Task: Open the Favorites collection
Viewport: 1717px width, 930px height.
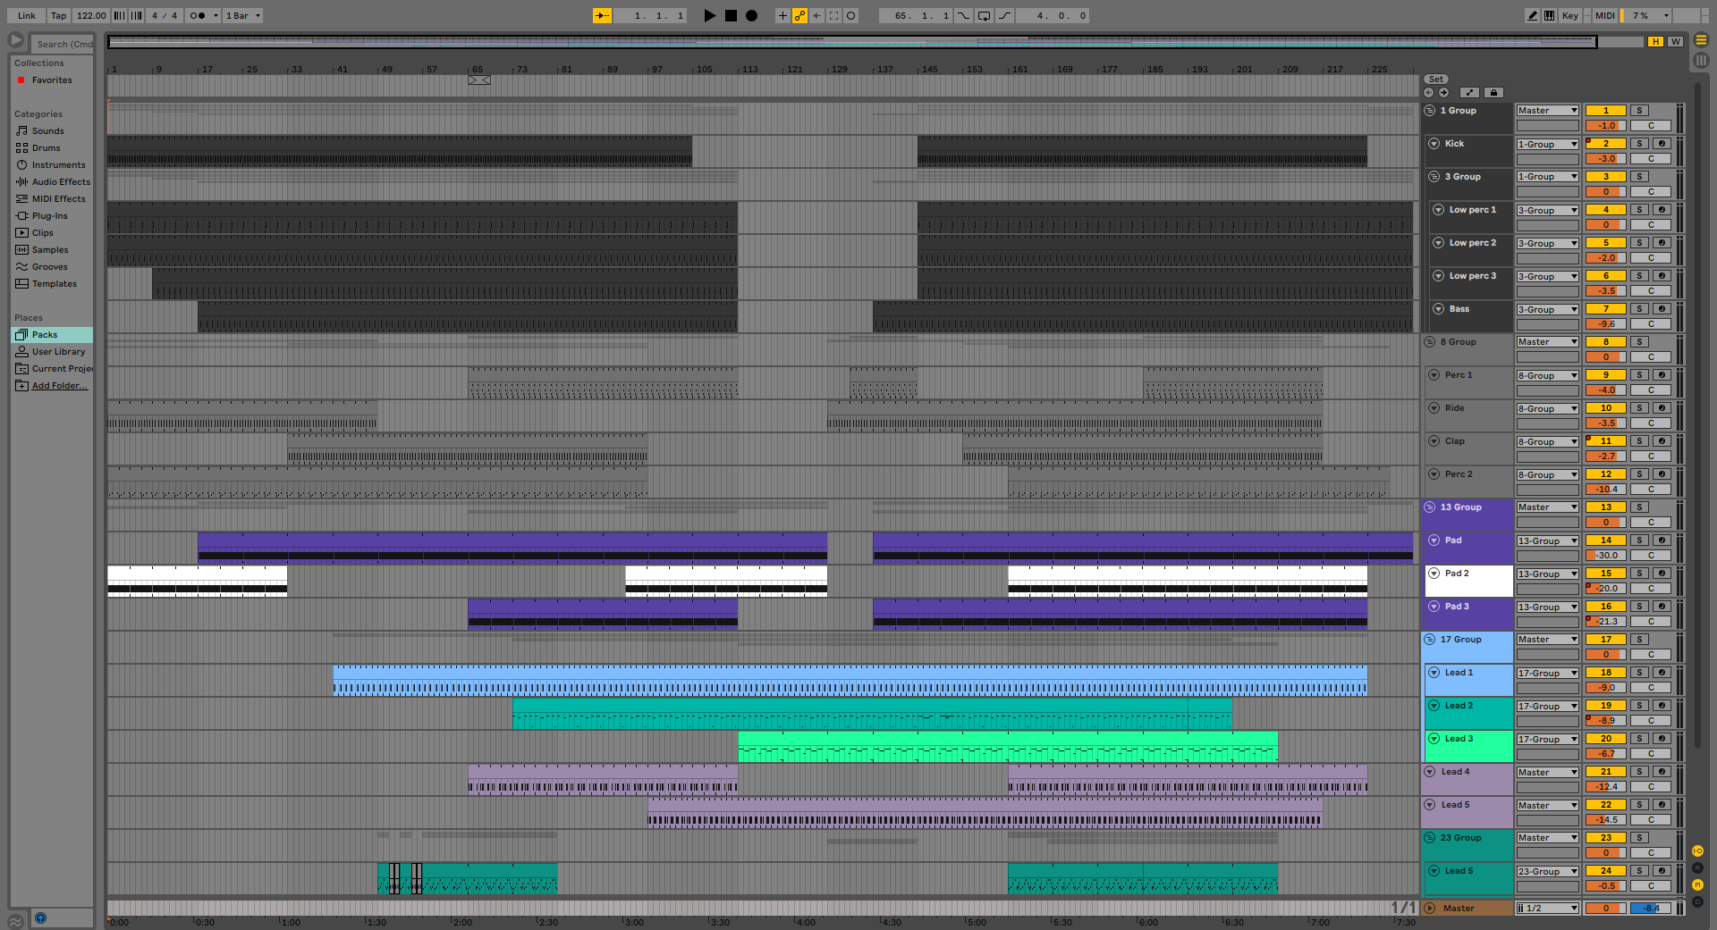Action: tap(52, 80)
